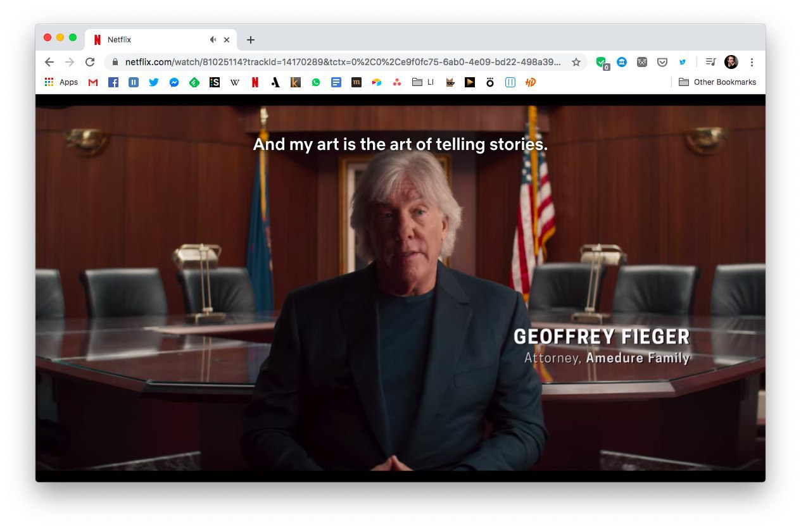Open the Airtable bookmark

coord(377,82)
